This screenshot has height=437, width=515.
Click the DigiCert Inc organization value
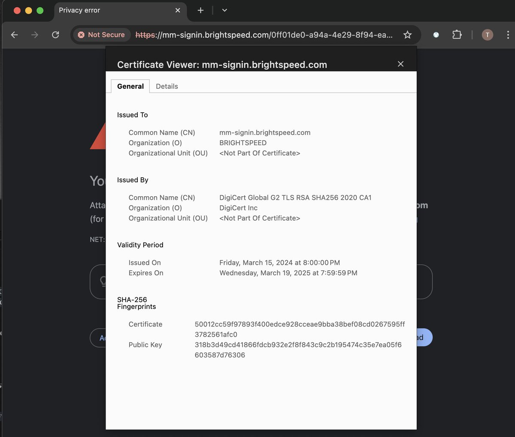pos(239,208)
